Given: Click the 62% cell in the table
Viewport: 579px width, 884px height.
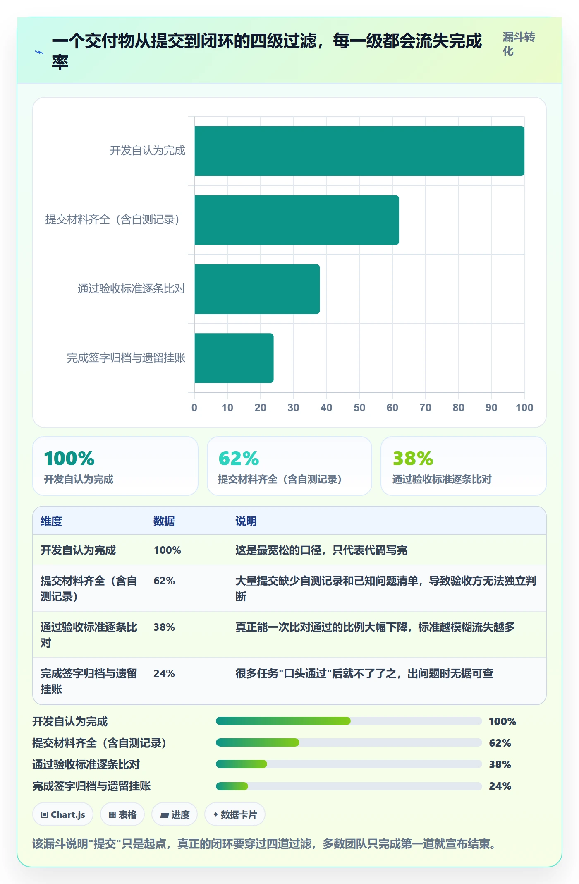Looking at the screenshot, I should (x=164, y=581).
